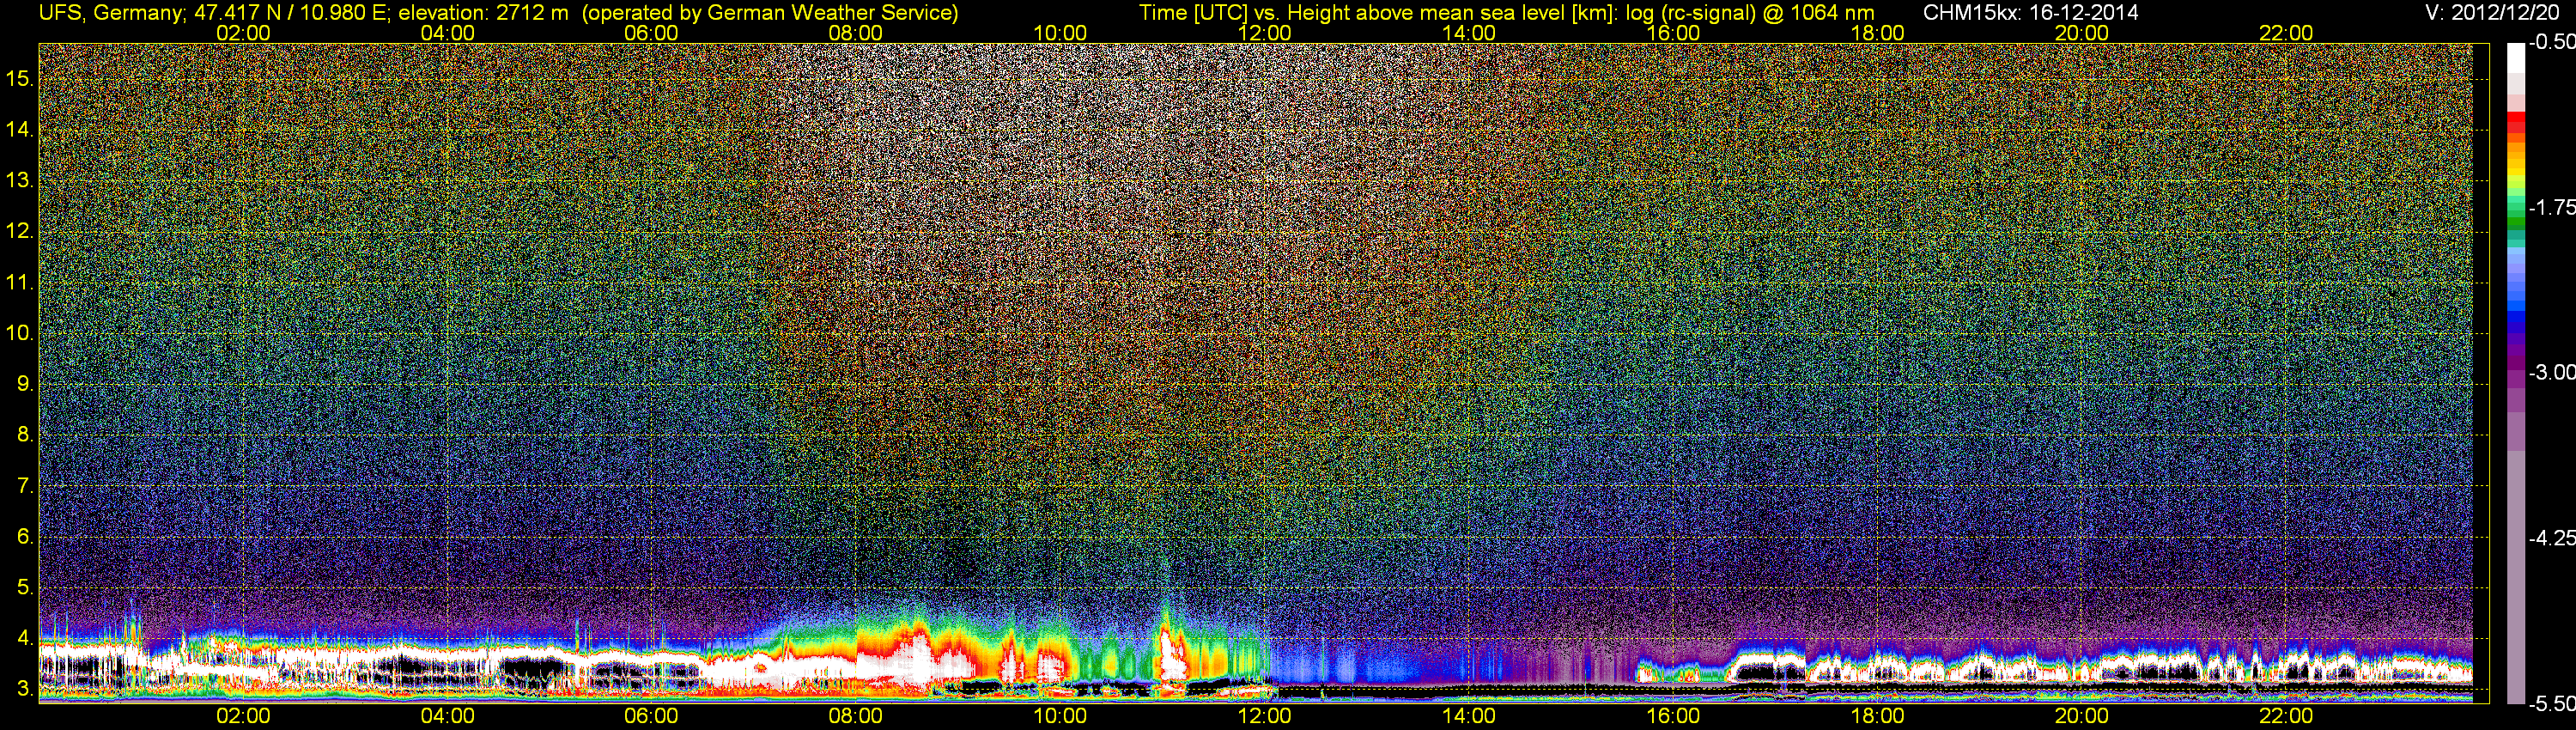Viewport: 2576px width, 730px height.
Task: Click the "06:00" label on the bottom time axis
Action: pyautogui.click(x=651, y=716)
